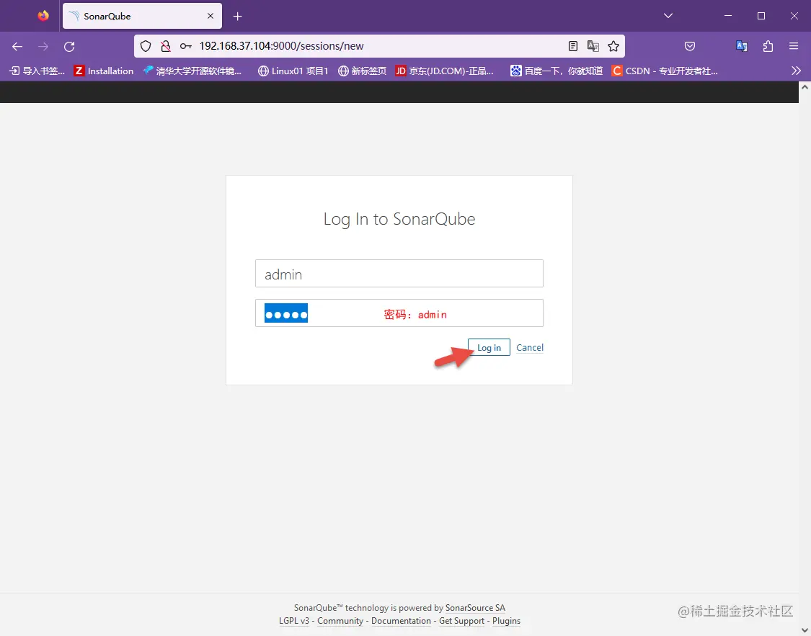
Task: Maximize the Firefox window
Action: [761, 16]
